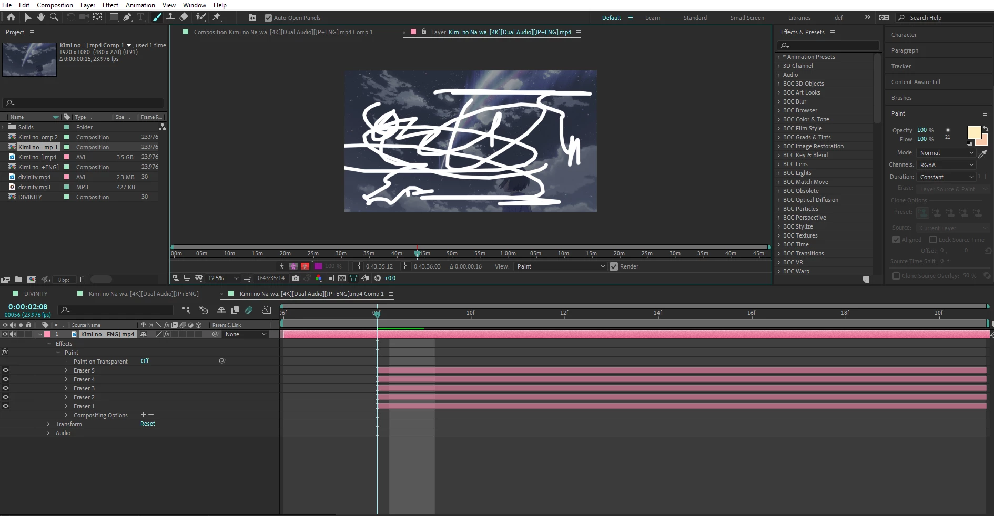Hide Eraser 2 with its eye toggle
The height and width of the screenshot is (516, 994).
pyautogui.click(x=6, y=397)
